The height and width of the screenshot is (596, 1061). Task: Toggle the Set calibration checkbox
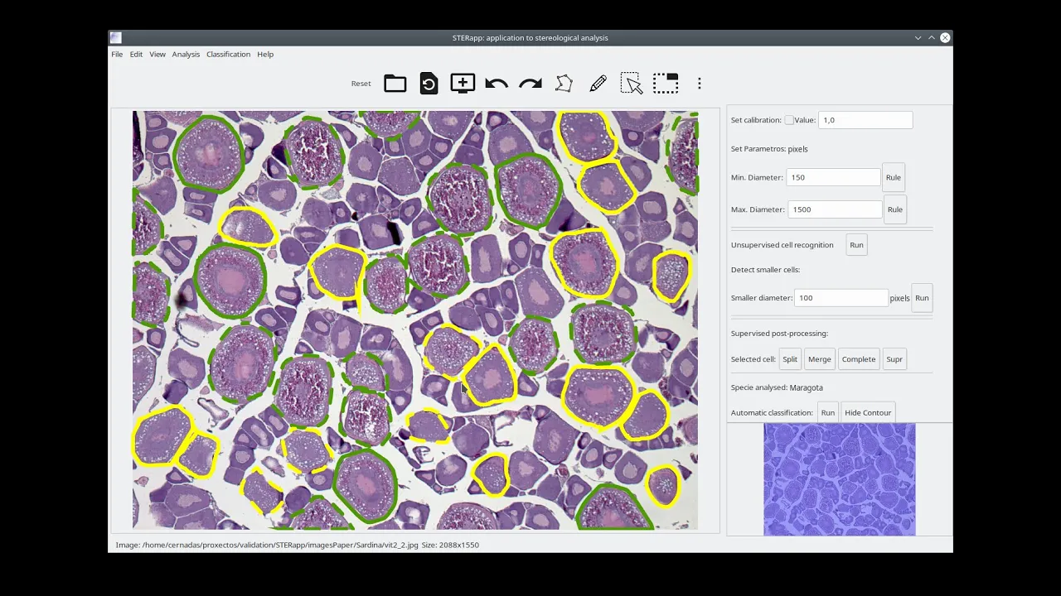click(789, 120)
